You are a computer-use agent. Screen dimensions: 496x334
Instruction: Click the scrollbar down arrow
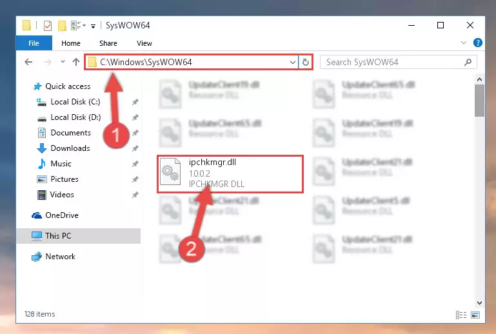(479, 303)
